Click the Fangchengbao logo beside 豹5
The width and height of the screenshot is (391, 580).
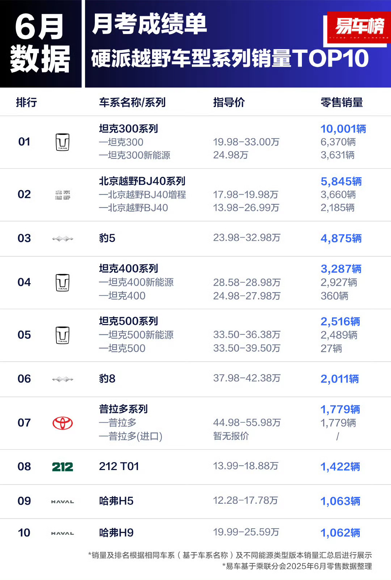click(x=63, y=239)
